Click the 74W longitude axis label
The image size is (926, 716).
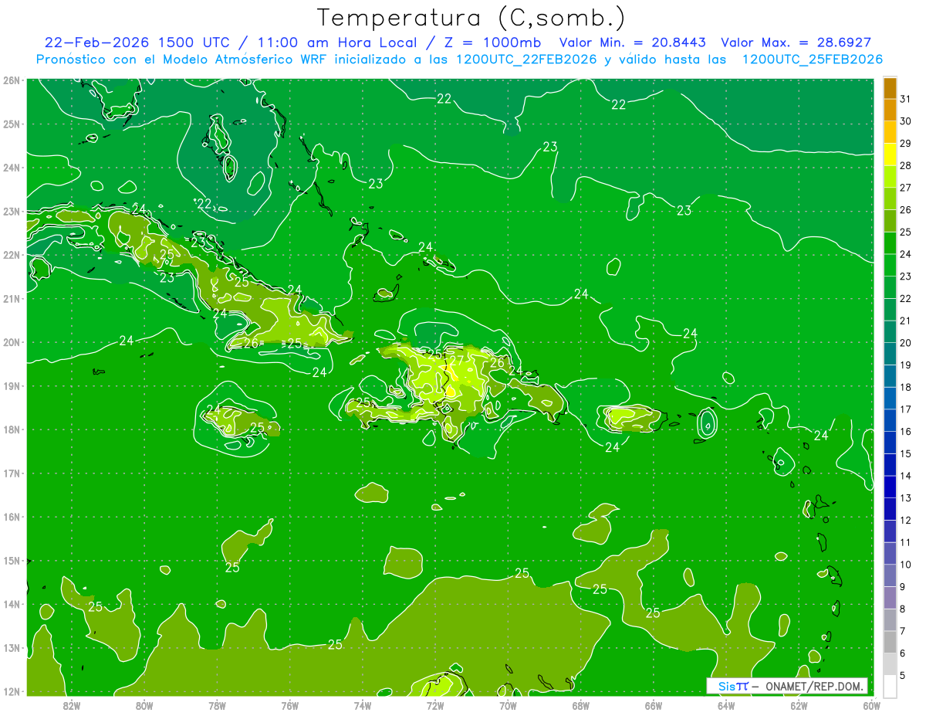coord(363,705)
